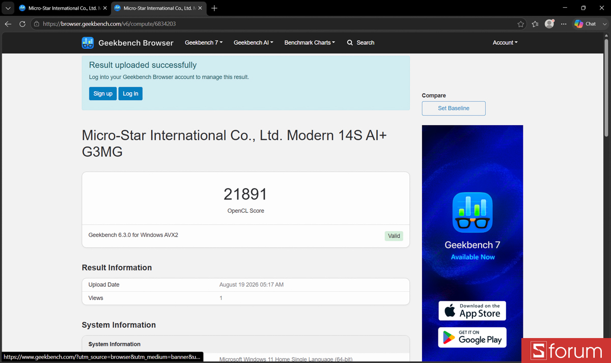The width and height of the screenshot is (611, 363).
Task: Expand the Geekbench 7 dropdown menu
Action: pos(204,43)
